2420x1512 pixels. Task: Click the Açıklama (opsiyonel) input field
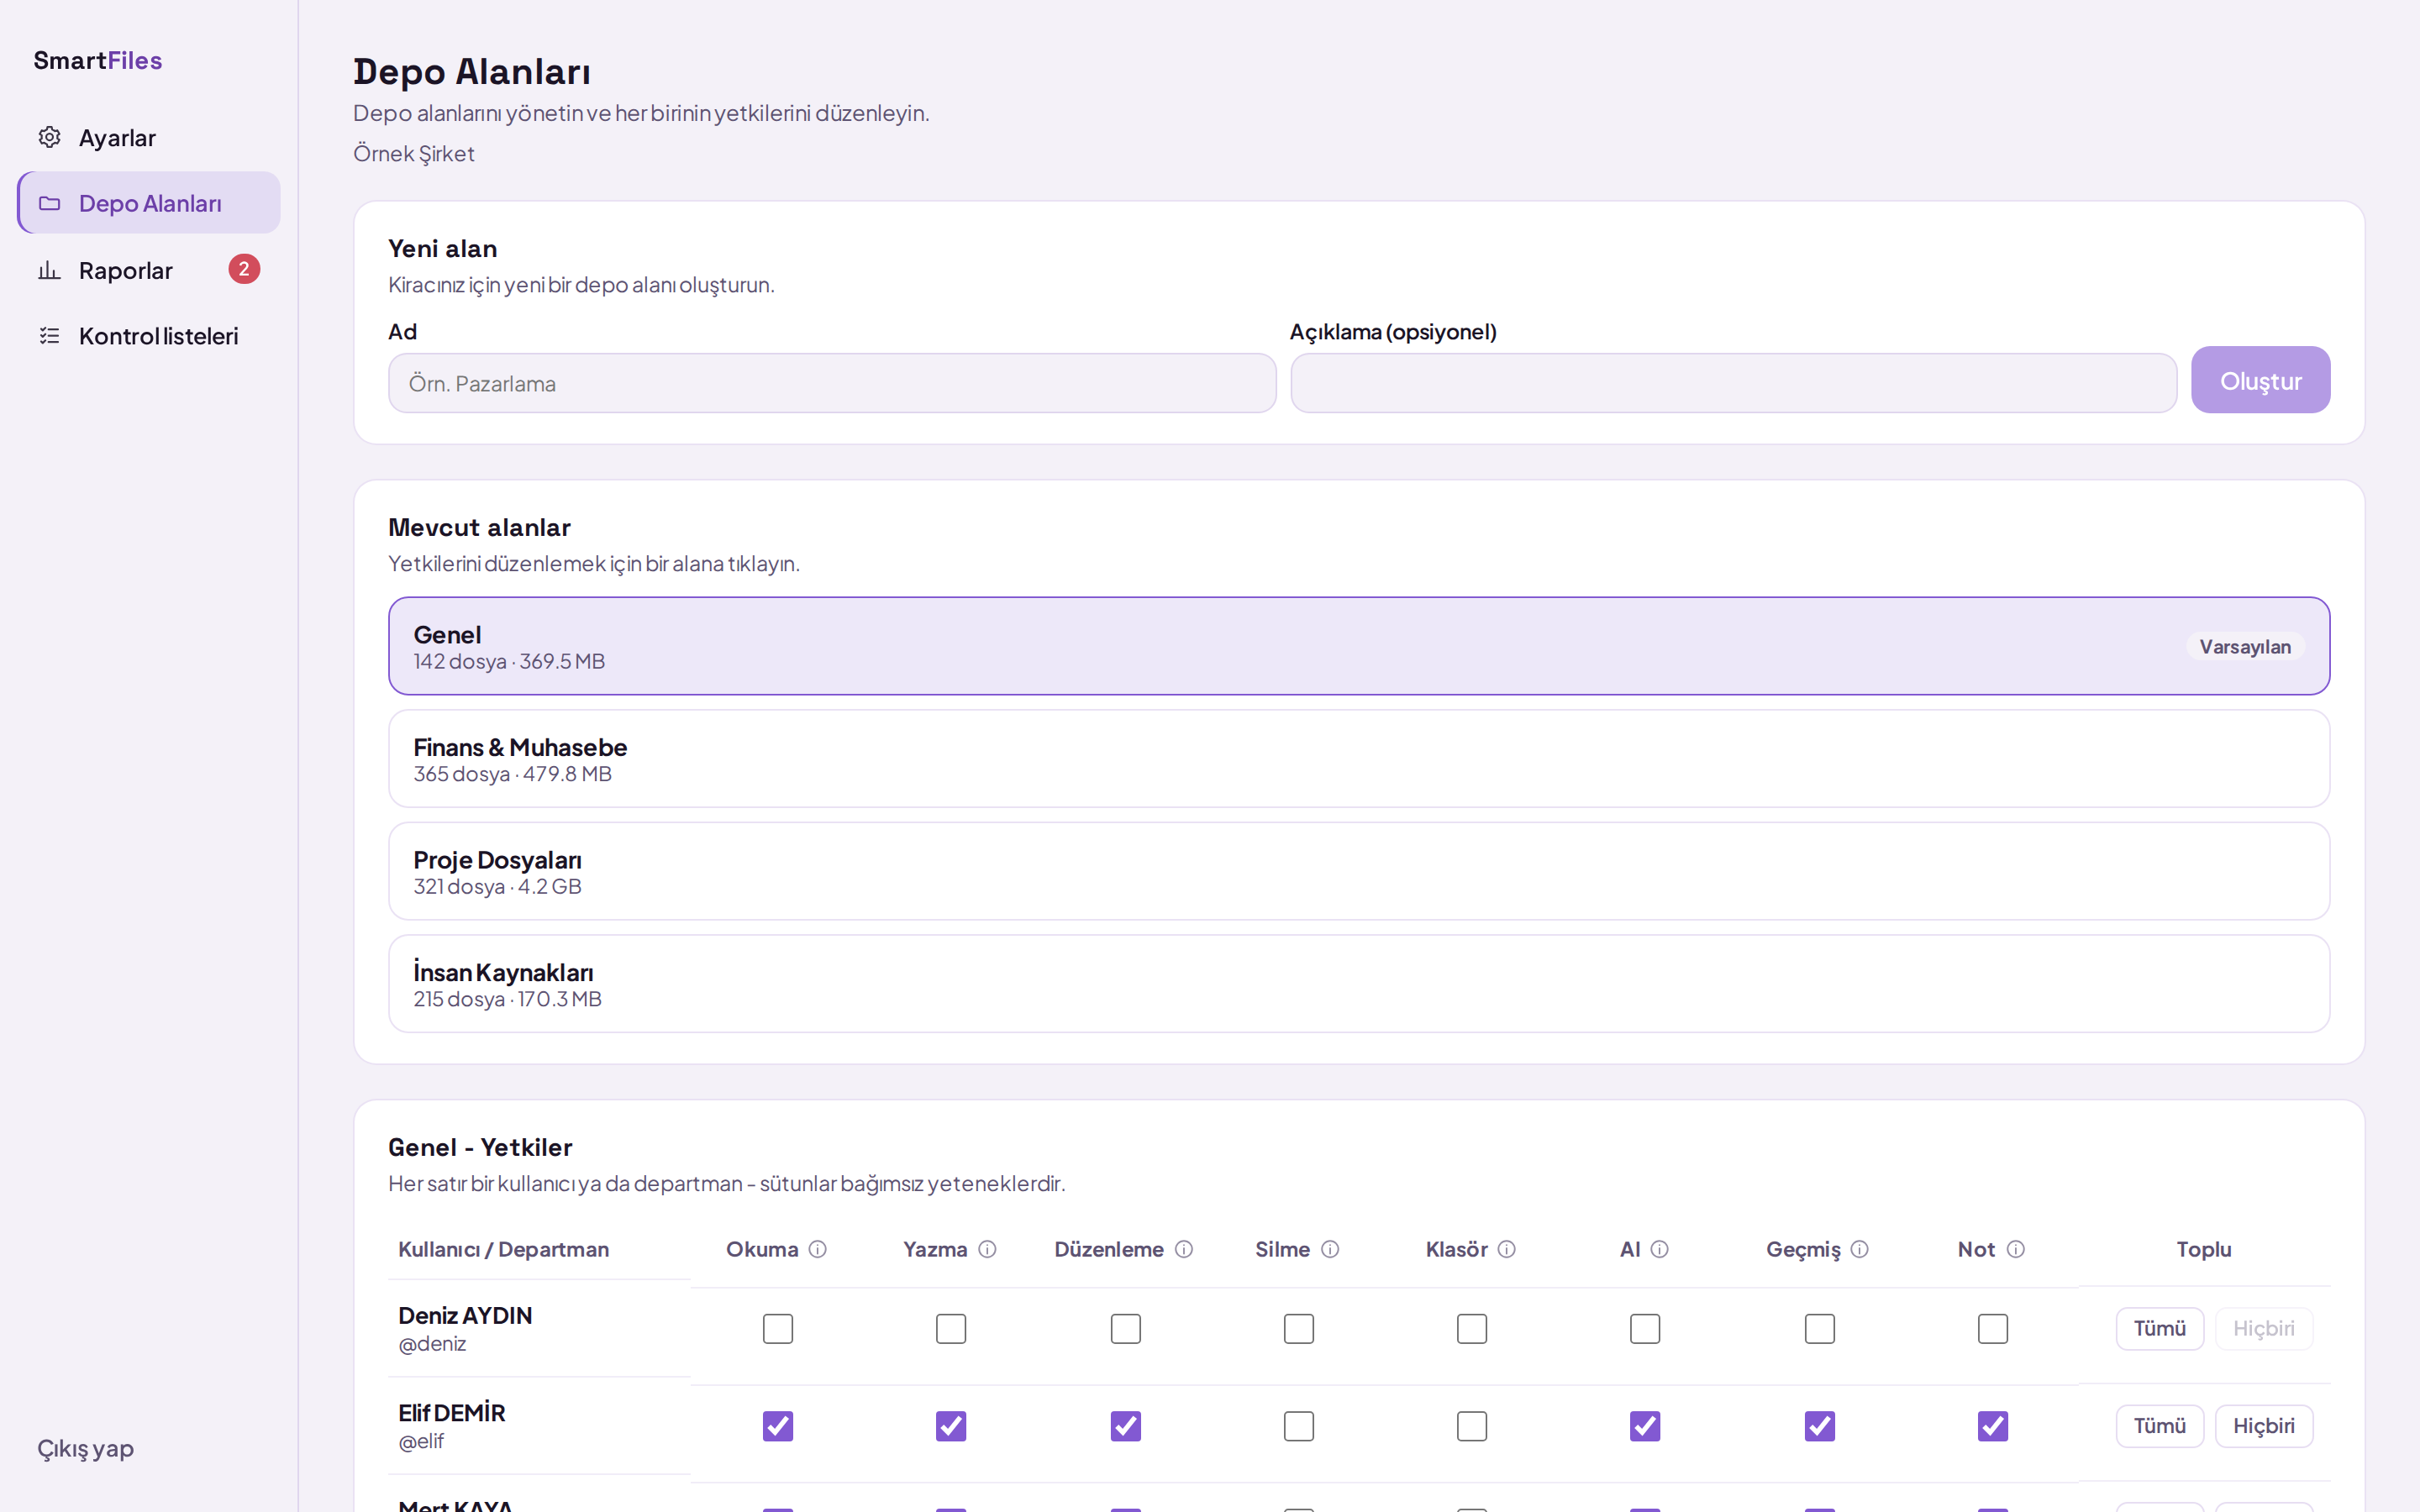click(x=1734, y=383)
